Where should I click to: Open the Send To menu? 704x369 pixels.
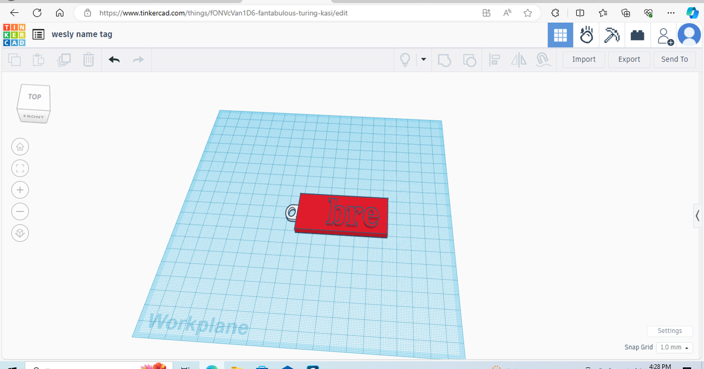674,59
